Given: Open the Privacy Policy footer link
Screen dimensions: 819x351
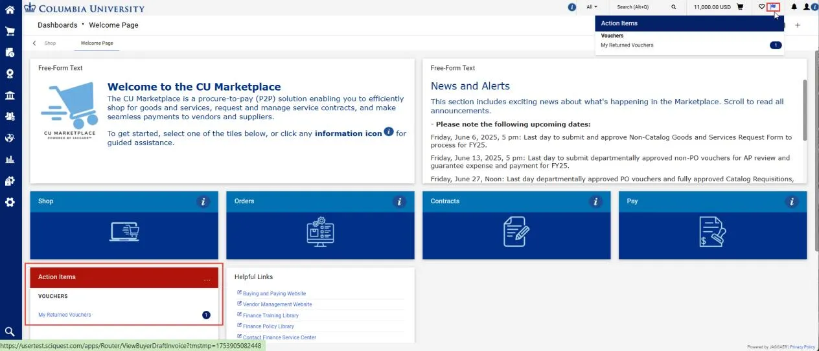Looking at the screenshot, I should pyautogui.click(x=802, y=347).
